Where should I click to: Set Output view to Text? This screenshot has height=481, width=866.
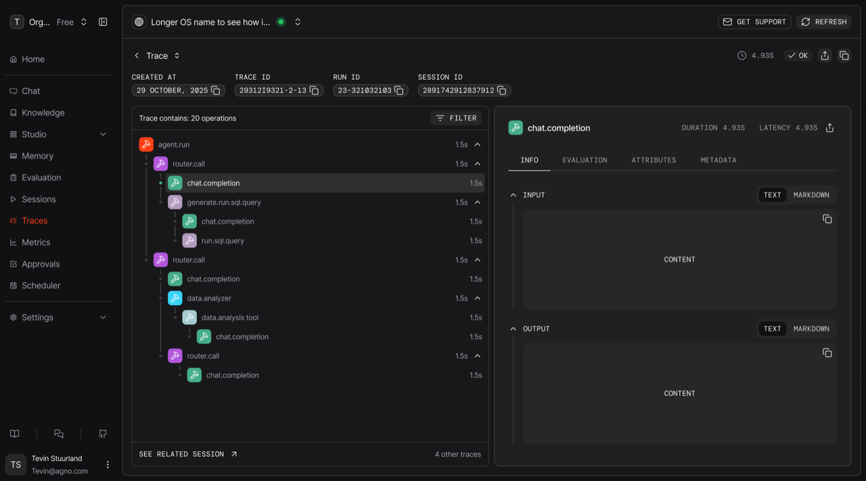(773, 329)
